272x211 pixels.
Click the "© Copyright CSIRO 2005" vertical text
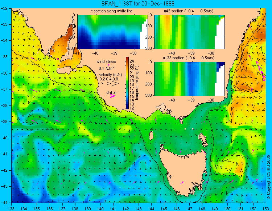(x=269, y=177)
